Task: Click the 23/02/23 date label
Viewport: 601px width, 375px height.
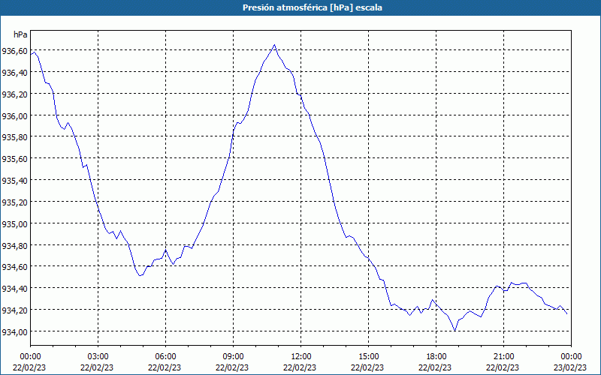Action: point(570,367)
